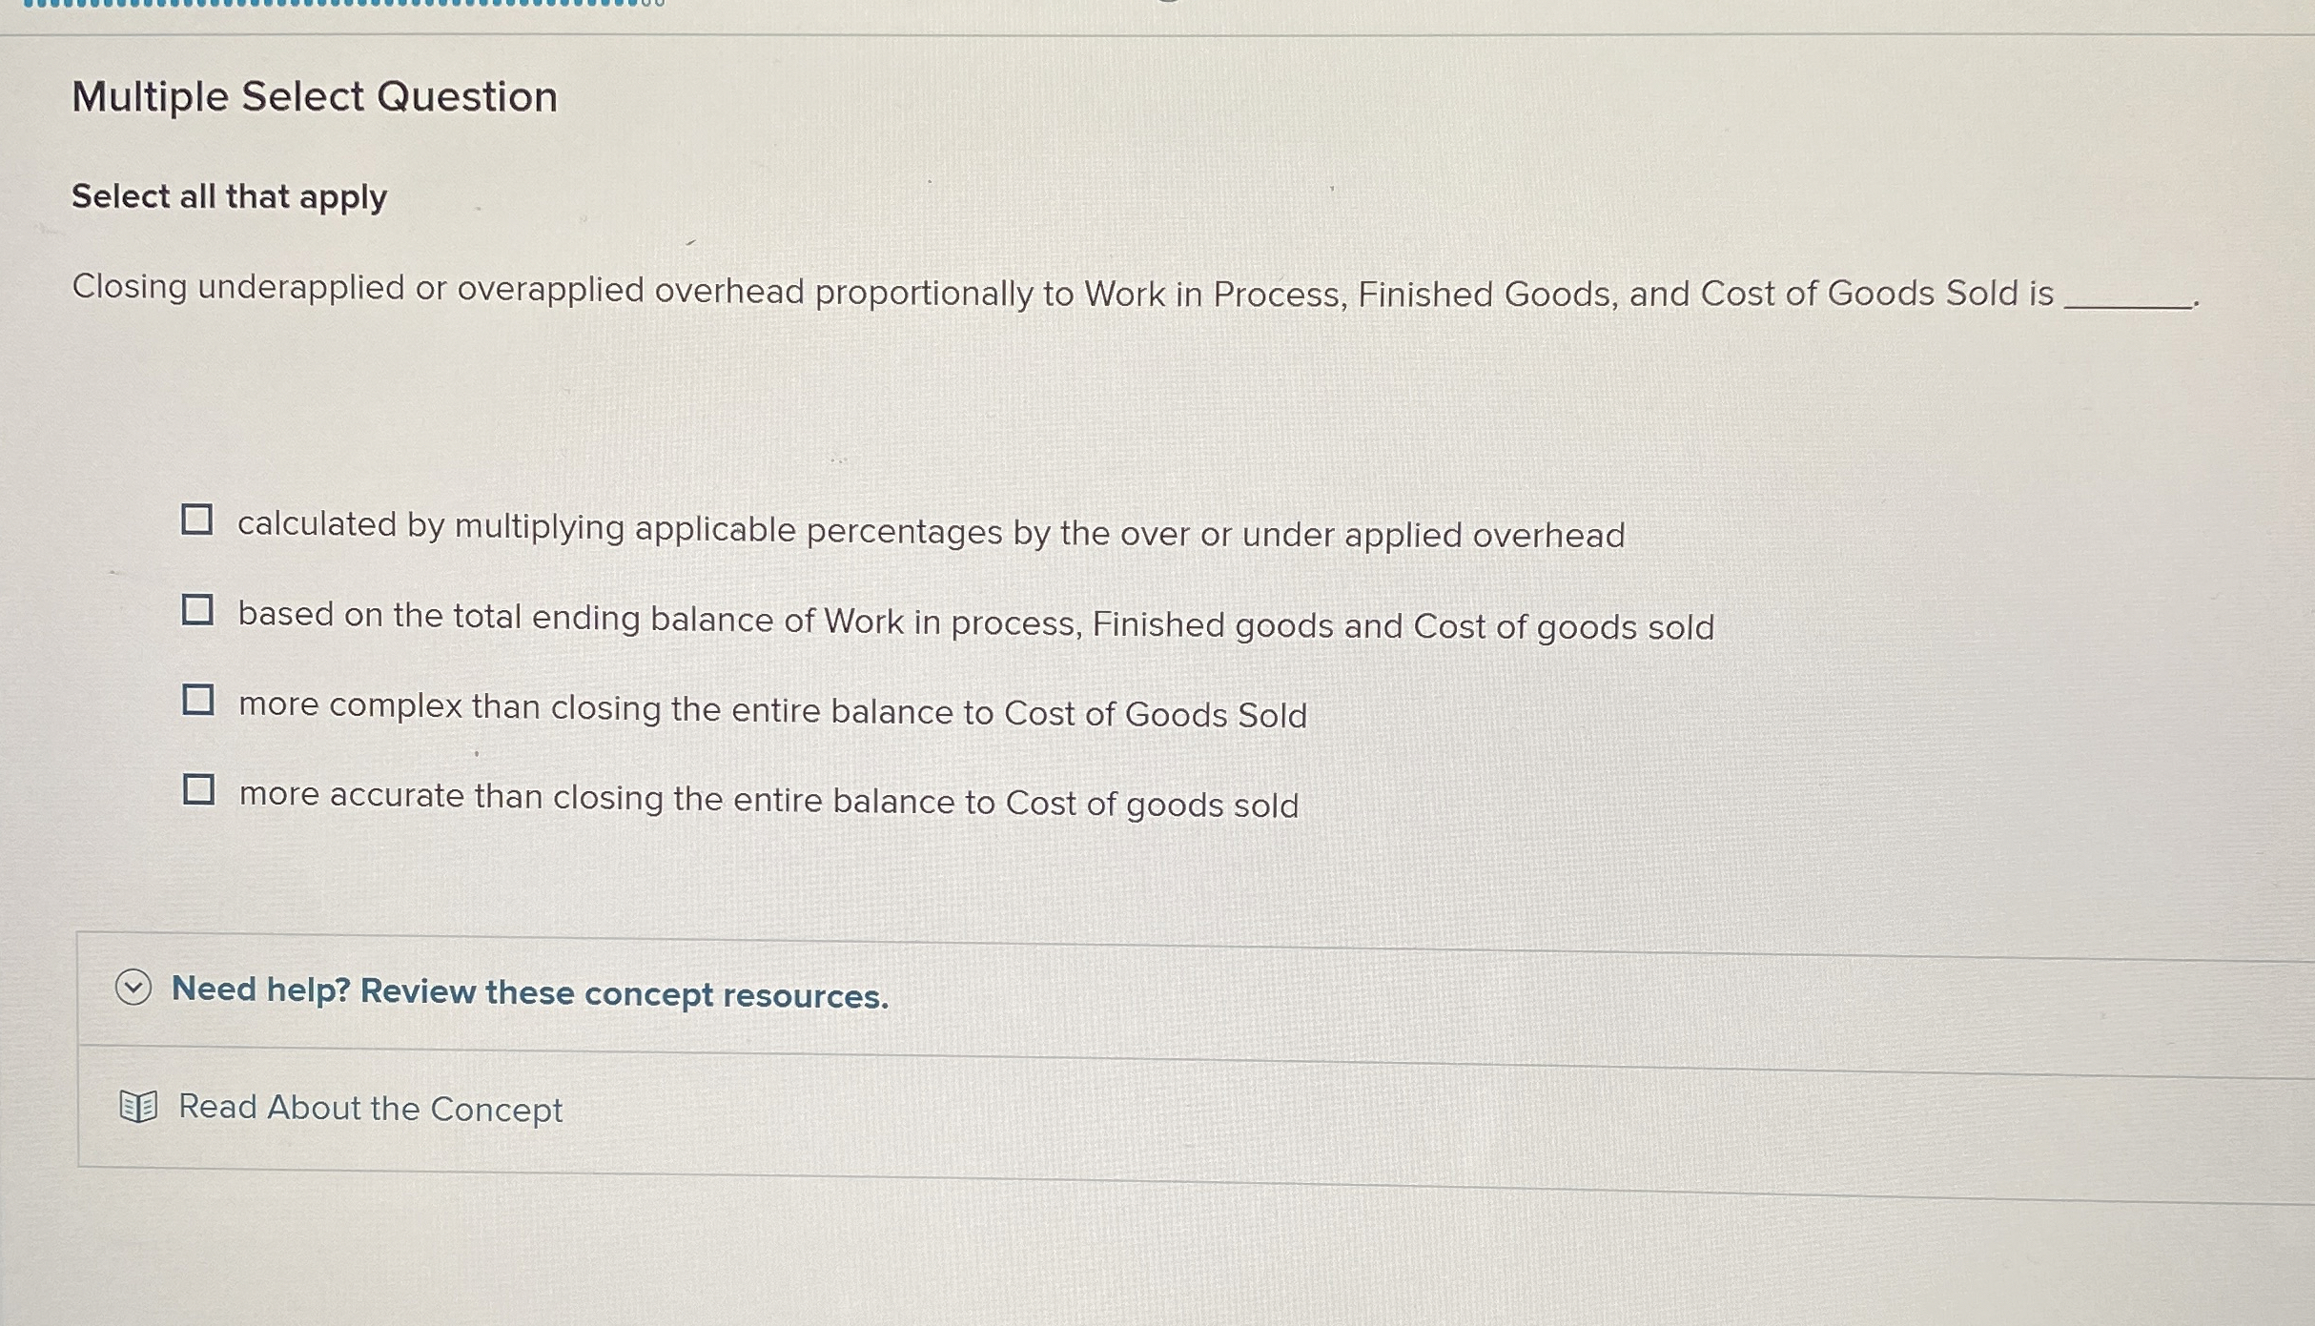
Task: Click the Need help? Review these concept resources link
Action: pyautogui.click(x=528, y=992)
